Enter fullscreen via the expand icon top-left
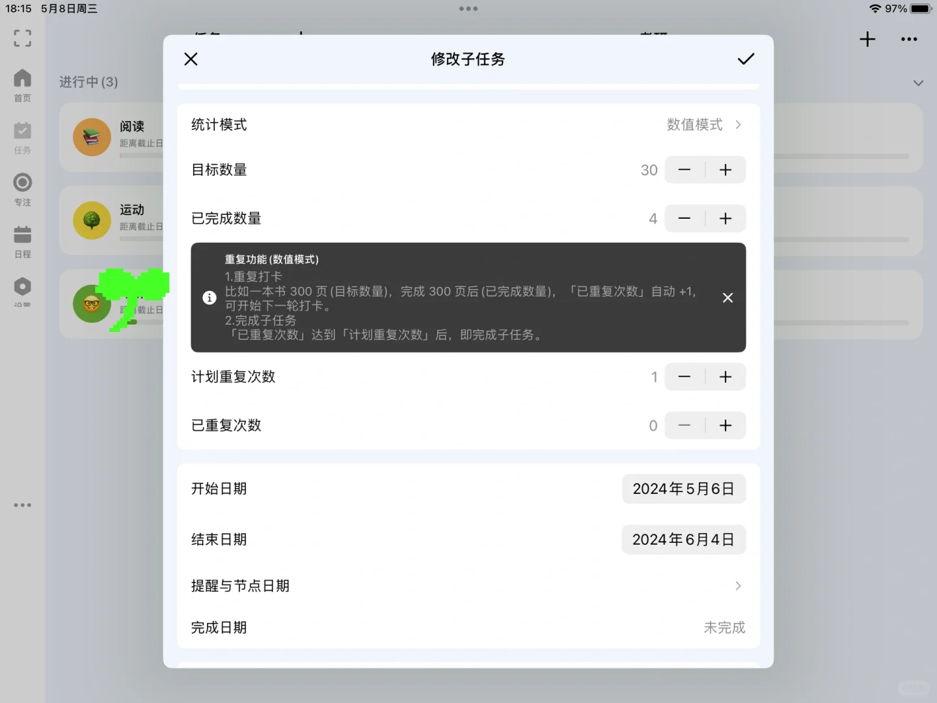 point(22,39)
